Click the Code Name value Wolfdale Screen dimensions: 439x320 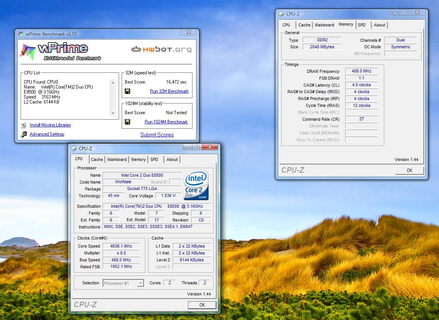pos(123,182)
